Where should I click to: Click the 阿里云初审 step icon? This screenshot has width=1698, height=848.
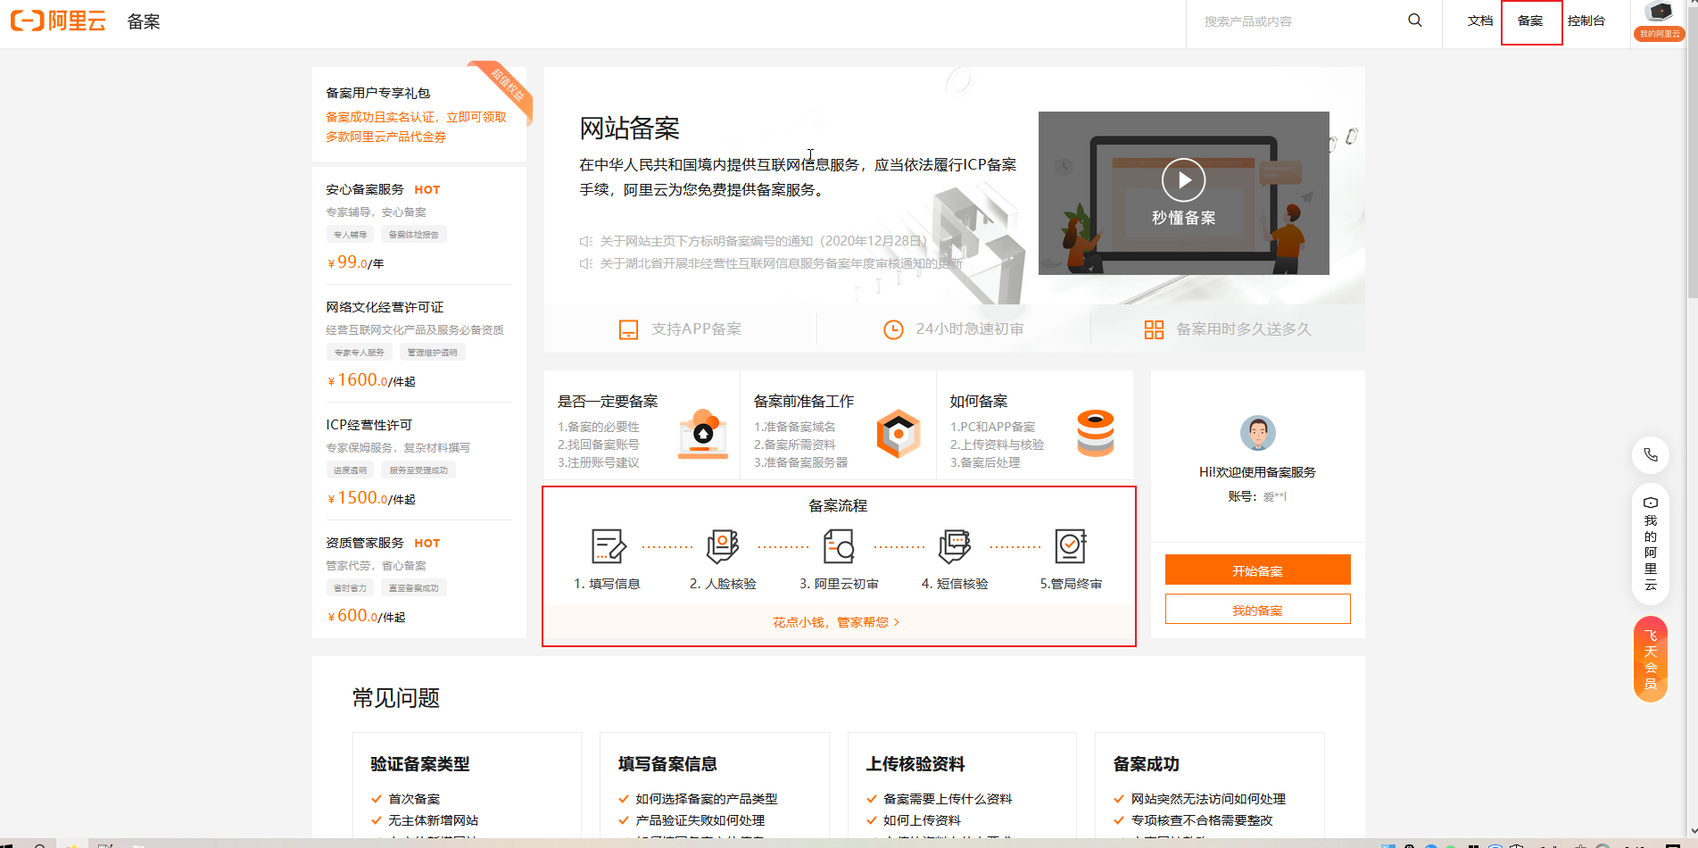coord(839,546)
